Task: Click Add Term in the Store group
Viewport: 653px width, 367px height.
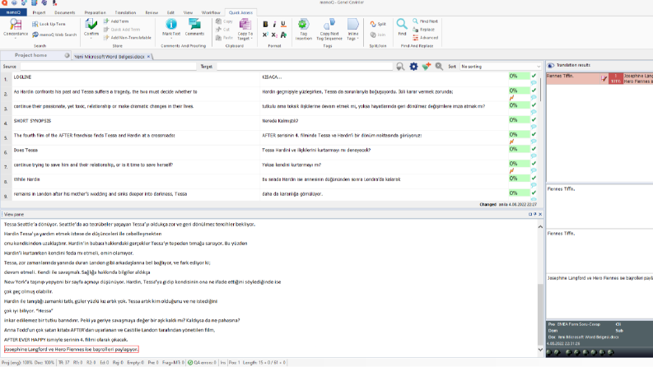Action: 116,21
